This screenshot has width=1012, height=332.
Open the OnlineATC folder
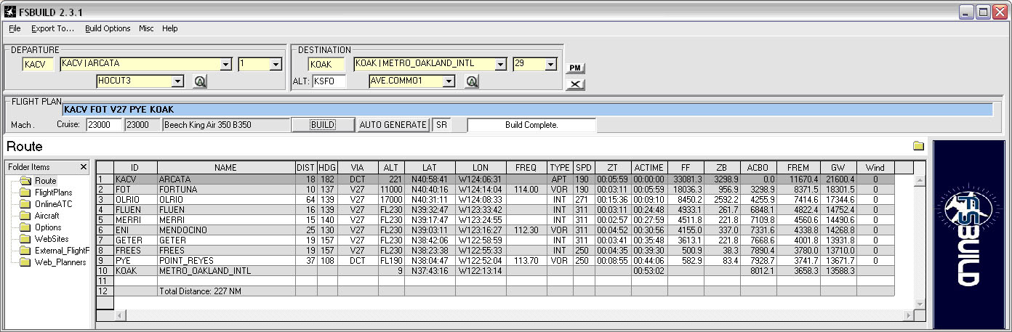[x=52, y=204]
